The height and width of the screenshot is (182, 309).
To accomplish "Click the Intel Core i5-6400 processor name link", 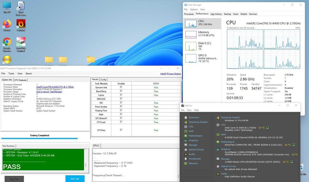I will [x=55, y=87].
